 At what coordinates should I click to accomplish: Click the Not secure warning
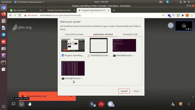pos(31,15)
